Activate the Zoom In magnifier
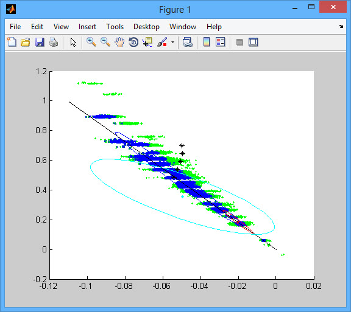351x312 pixels. pyautogui.click(x=91, y=42)
